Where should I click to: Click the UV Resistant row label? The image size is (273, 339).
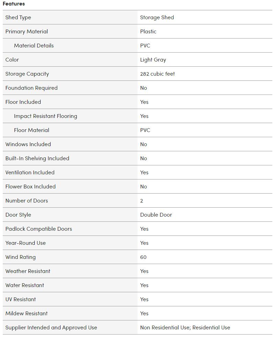[21, 299]
